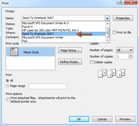
Task: Decrease number of copies with down arrow
Action: (131, 57)
